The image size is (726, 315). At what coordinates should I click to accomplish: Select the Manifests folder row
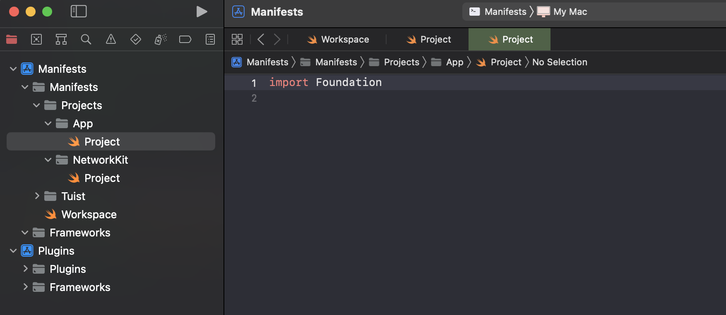[111, 87]
